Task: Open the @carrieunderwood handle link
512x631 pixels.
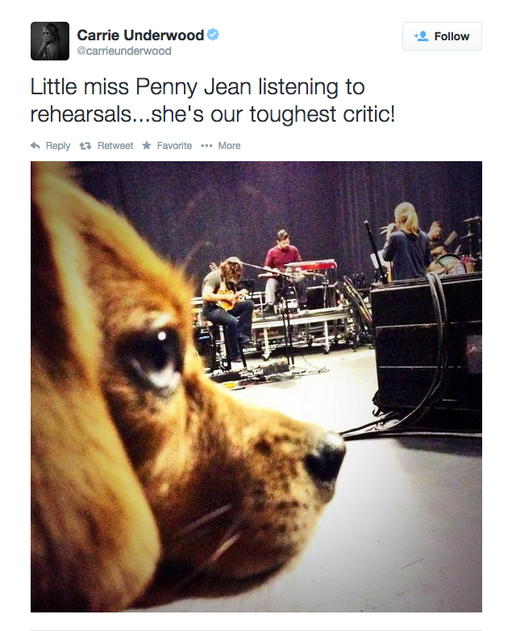Action: pos(123,52)
